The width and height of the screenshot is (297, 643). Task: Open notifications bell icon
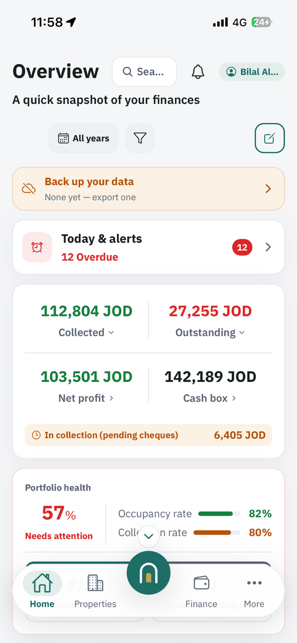(198, 72)
